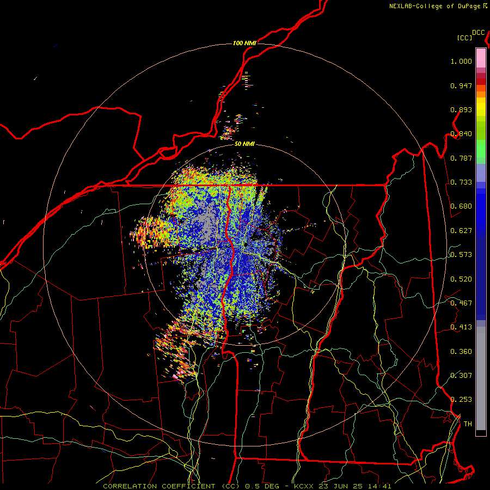This screenshot has height=490, width=490.
Task: Click the 0.733 scale value
Action: (x=461, y=182)
